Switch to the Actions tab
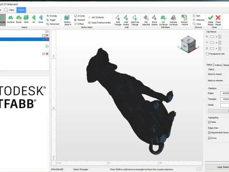The height and width of the screenshot is (172, 229). (218, 65)
